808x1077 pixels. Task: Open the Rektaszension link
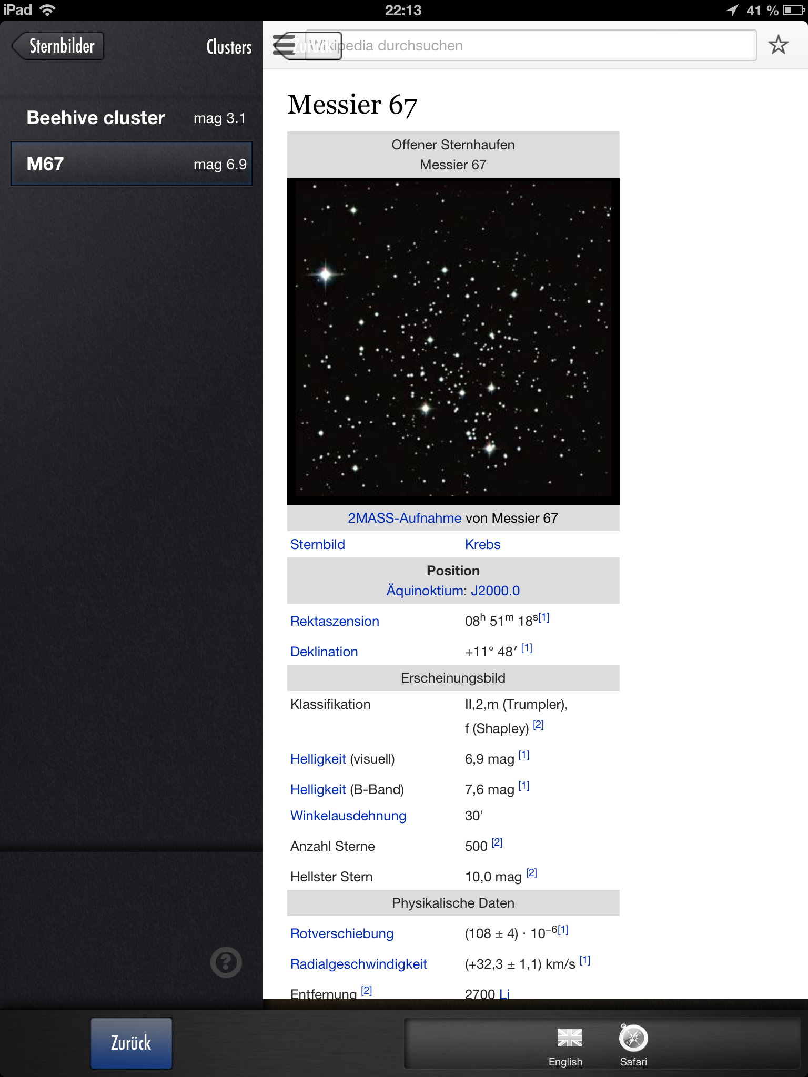(x=335, y=621)
